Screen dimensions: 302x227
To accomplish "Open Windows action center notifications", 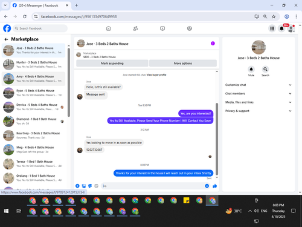I will (294, 211).
